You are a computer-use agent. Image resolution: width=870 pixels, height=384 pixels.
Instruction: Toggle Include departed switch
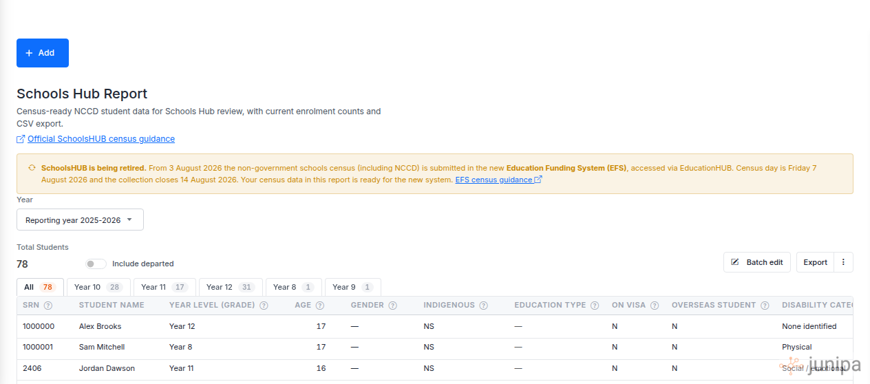[x=96, y=264]
